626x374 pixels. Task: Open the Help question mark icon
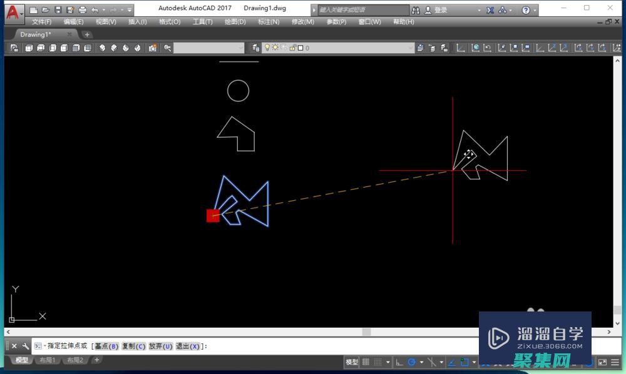coord(526,10)
